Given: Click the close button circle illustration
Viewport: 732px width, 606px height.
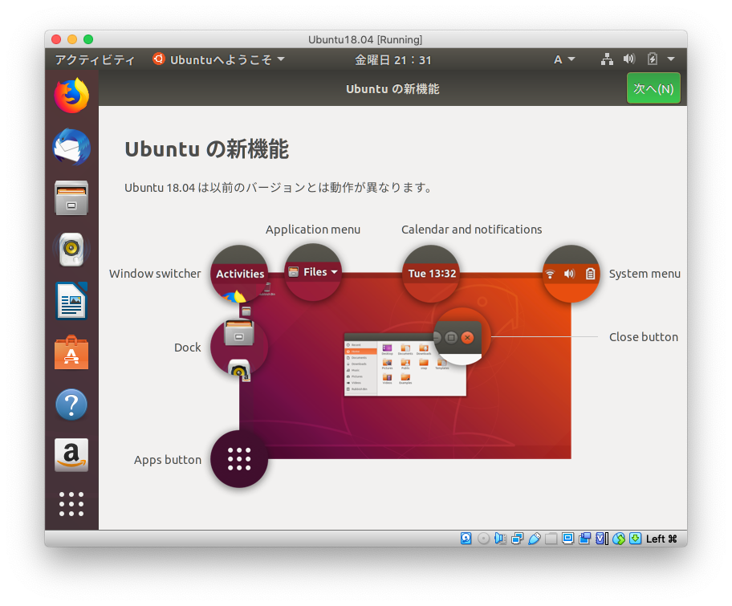Looking at the screenshot, I should click(x=462, y=336).
